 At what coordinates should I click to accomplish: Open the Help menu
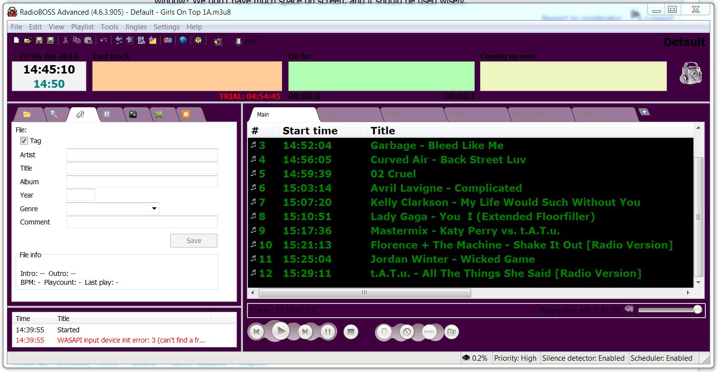pyautogui.click(x=194, y=27)
